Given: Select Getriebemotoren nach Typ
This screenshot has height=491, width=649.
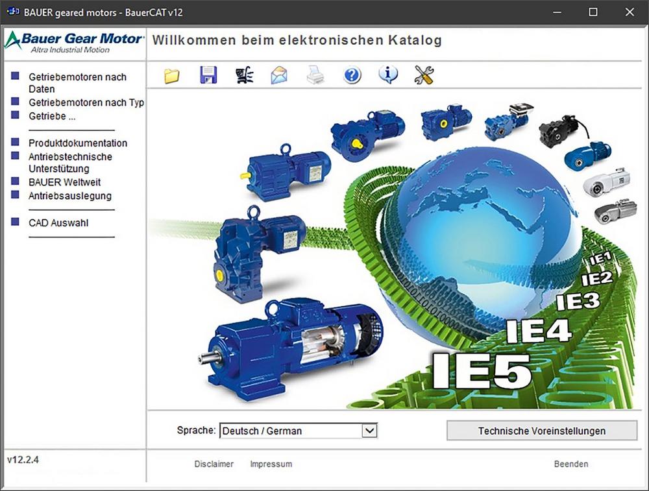Looking at the screenshot, I should (86, 102).
